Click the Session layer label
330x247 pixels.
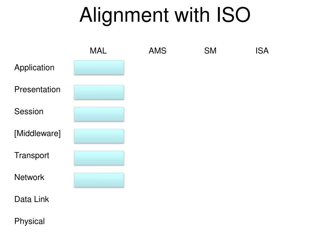(x=29, y=111)
